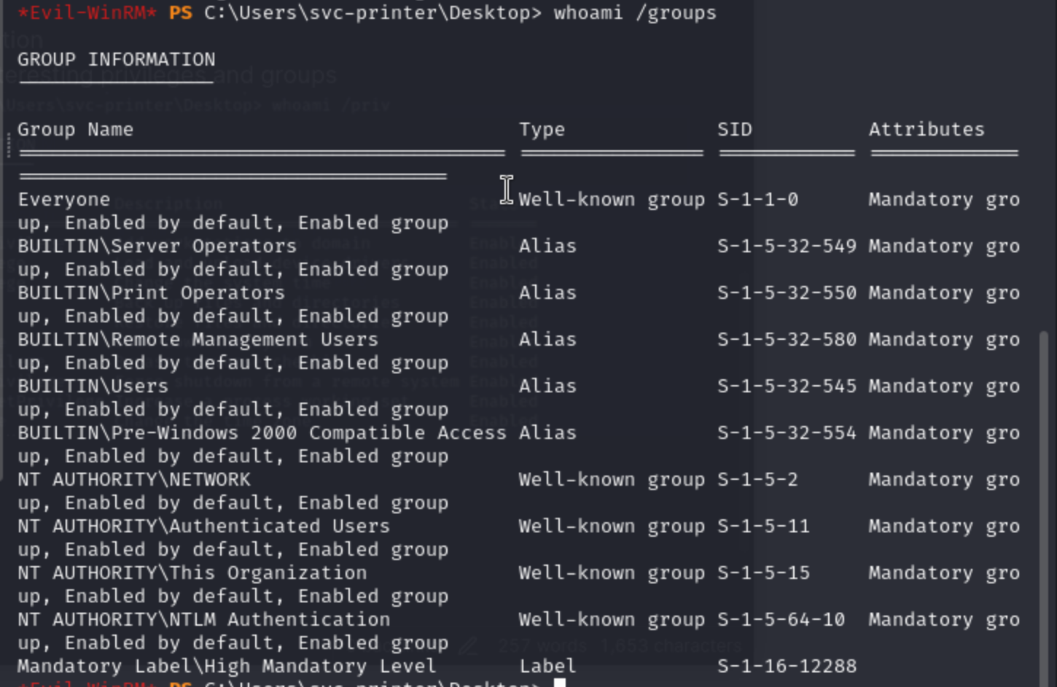Click the NT AUTHORITY\NTLM Authentication entry
The width and height of the screenshot is (1057, 687).
coord(203,619)
